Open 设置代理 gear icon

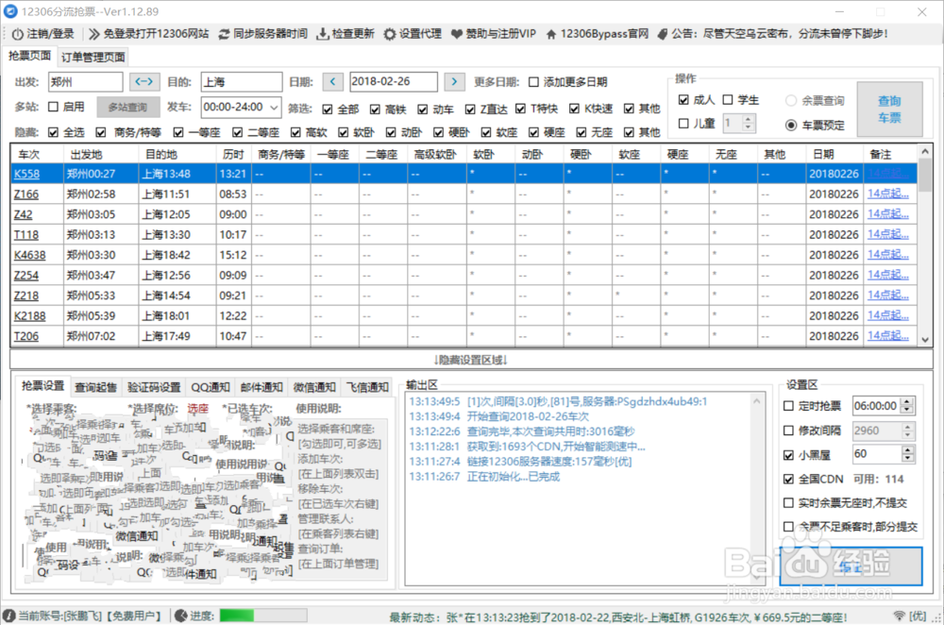pyautogui.click(x=390, y=34)
